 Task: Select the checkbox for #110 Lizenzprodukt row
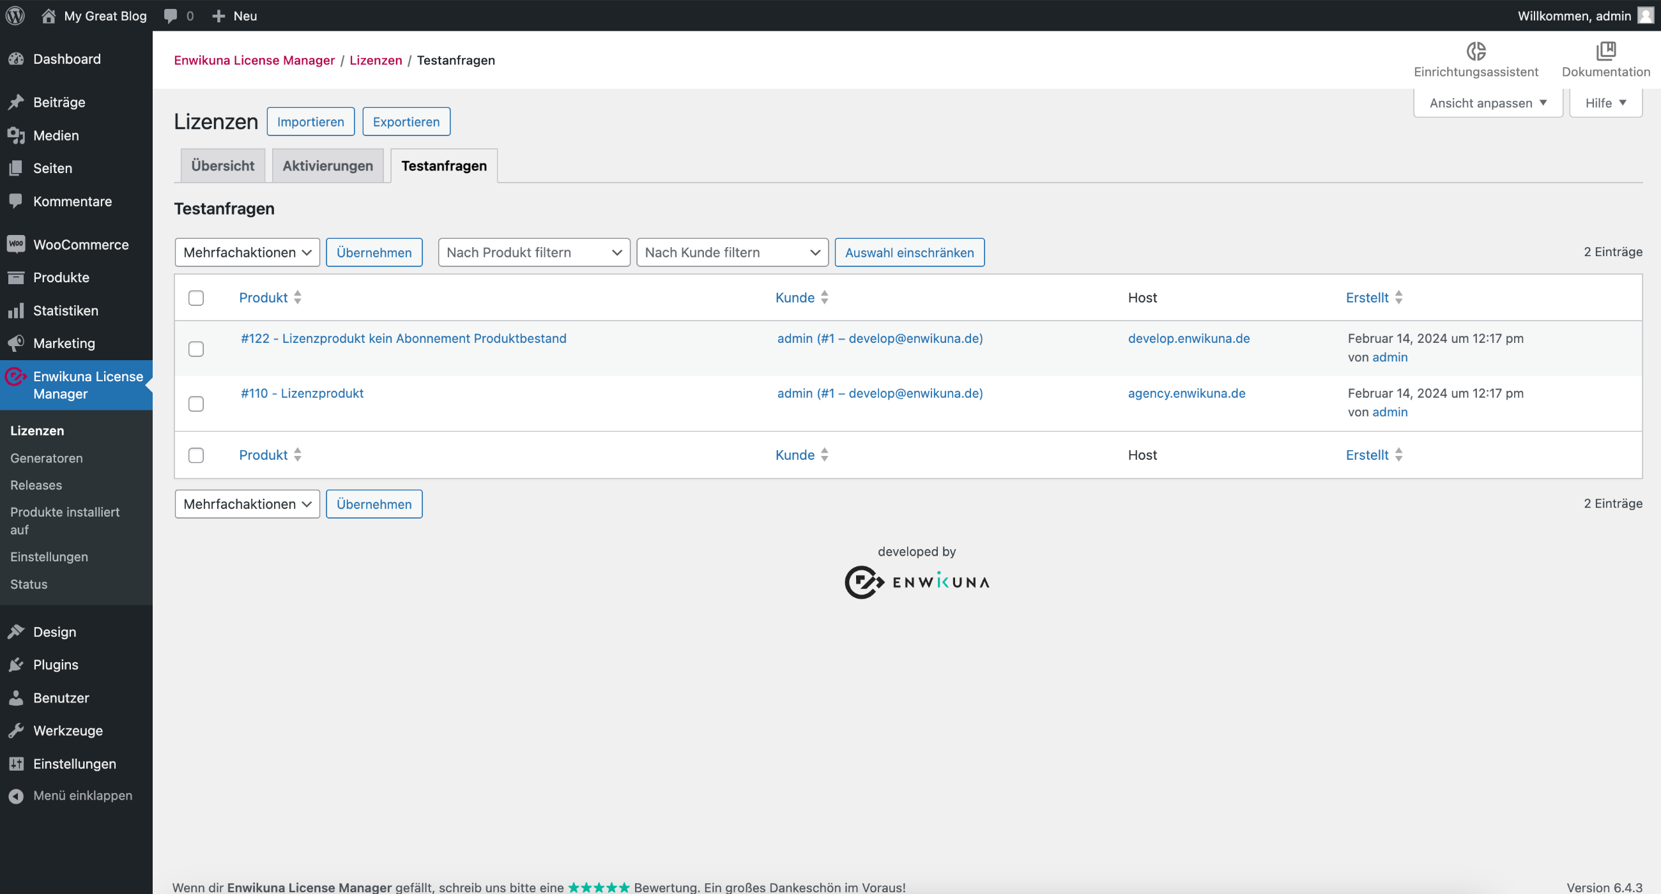[x=196, y=404]
